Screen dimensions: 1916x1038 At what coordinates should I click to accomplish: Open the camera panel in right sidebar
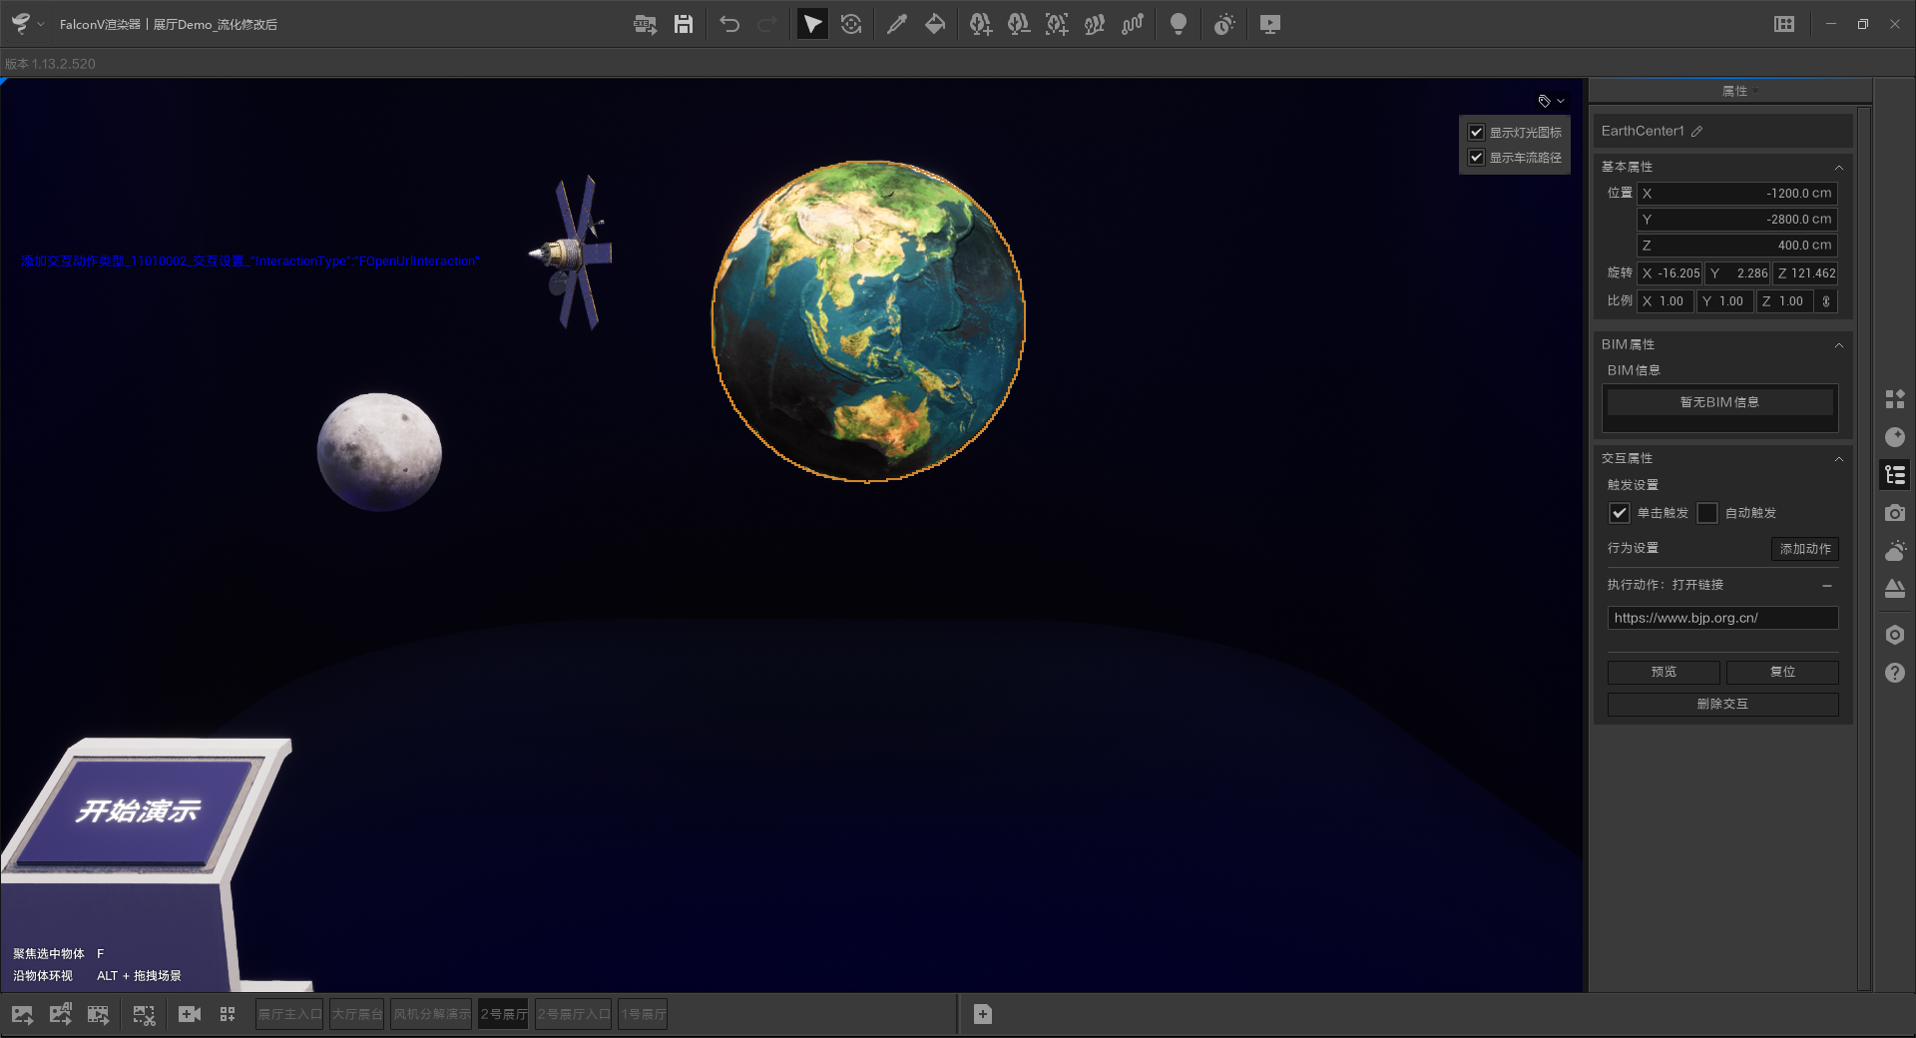tap(1895, 513)
